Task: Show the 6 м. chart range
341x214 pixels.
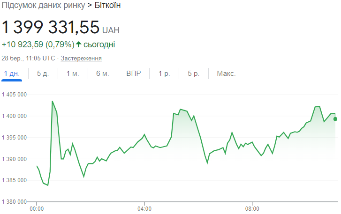Action: click(x=103, y=74)
